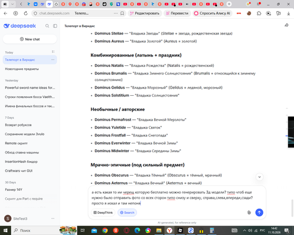Viewport: 294px width, 235px height.
Task: Click the search icon in DeepSeek sidebar
Action: coord(47,26)
